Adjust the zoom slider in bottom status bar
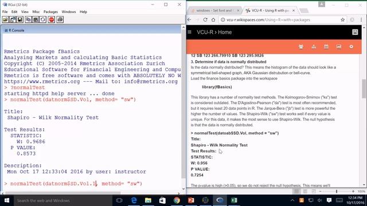This screenshot has height=206, width=367. [x=337, y=191]
